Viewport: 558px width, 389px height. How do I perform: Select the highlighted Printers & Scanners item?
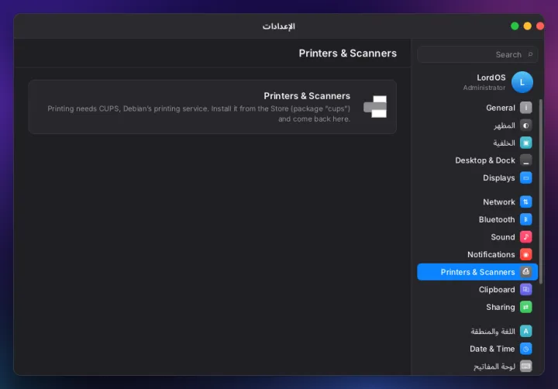click(x=477, y=272)
